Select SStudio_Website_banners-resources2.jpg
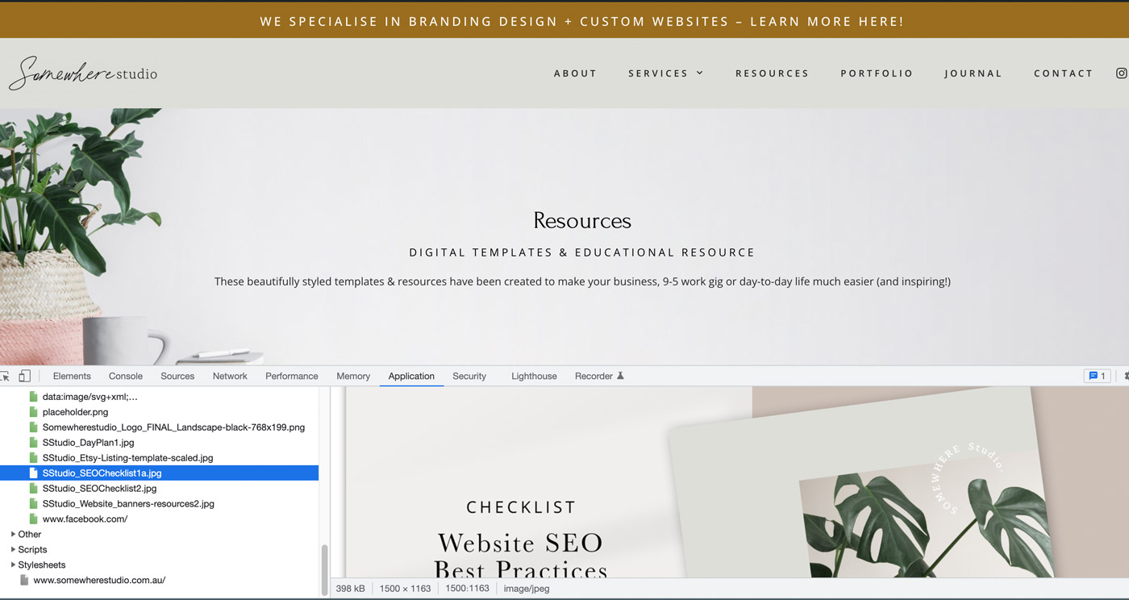The width and height of the screenshot is (1129, 600). coord(128,504)
